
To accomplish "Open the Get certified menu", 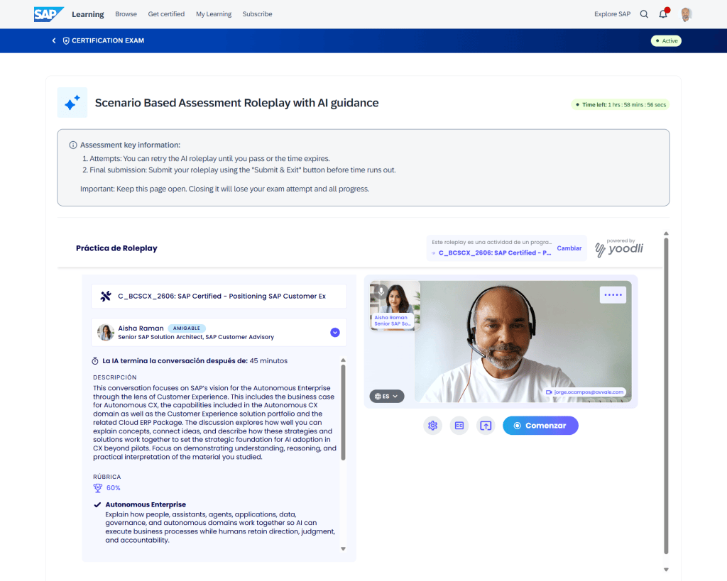I will click(x=166, y=14).
